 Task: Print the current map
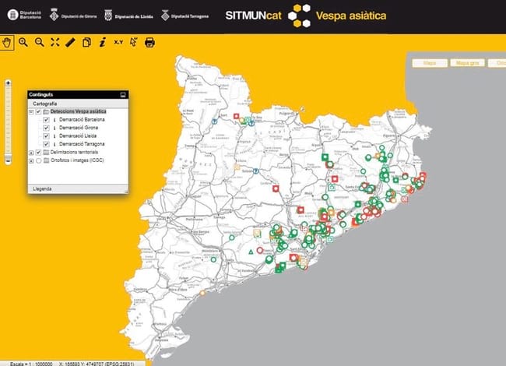[x=149, y=42]
